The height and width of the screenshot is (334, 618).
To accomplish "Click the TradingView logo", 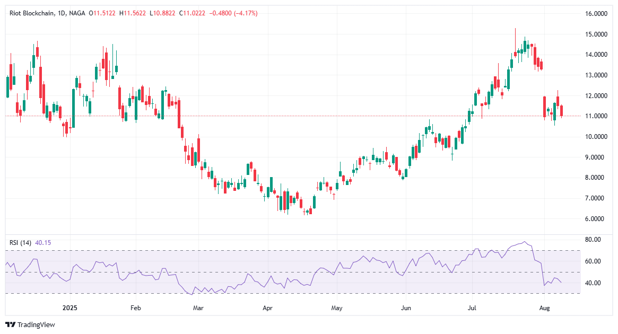I will [10, 325].
